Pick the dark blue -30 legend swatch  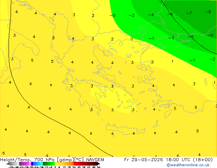click(32, 164)
